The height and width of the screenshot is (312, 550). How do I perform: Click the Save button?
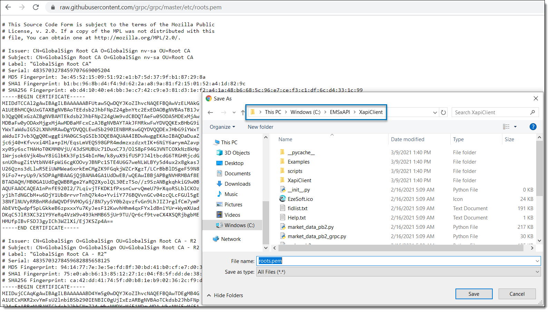474,294
